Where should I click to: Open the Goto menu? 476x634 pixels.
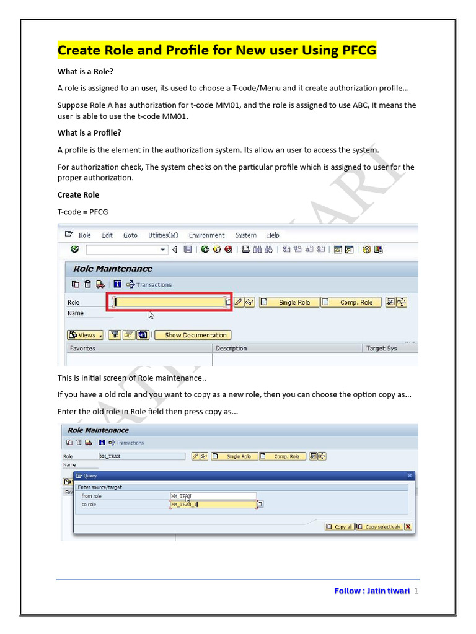coord(130,235)
